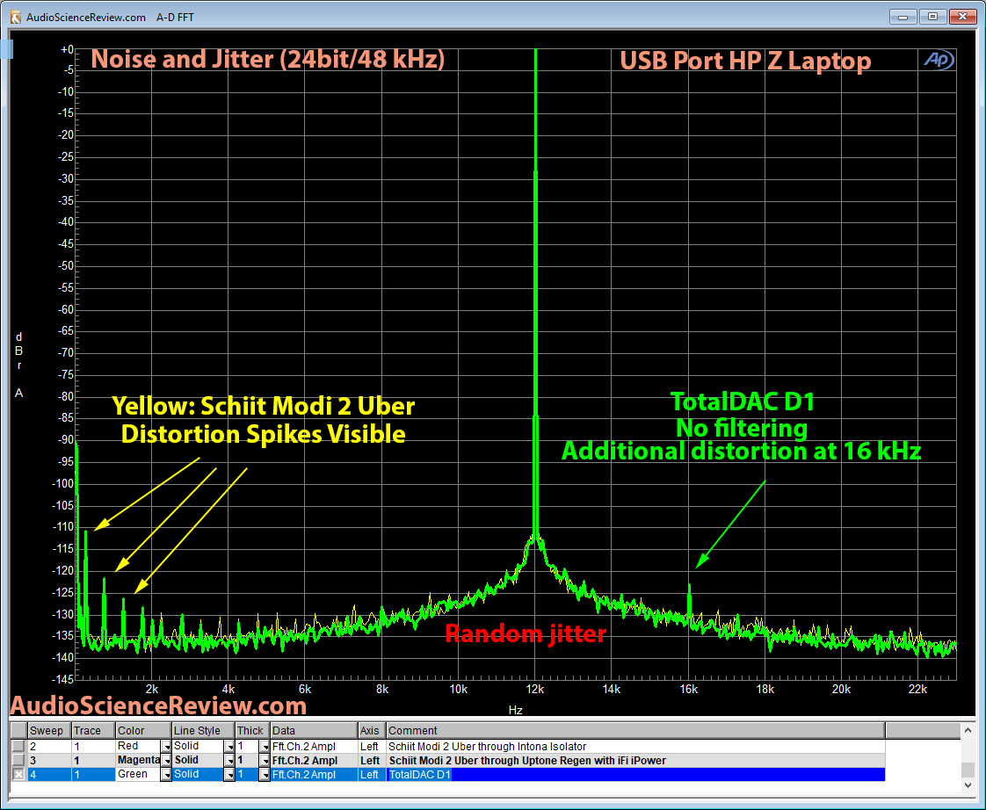Click the 12k x-axis tick label
Screen dimensions: 986x810
pos(535,690)
